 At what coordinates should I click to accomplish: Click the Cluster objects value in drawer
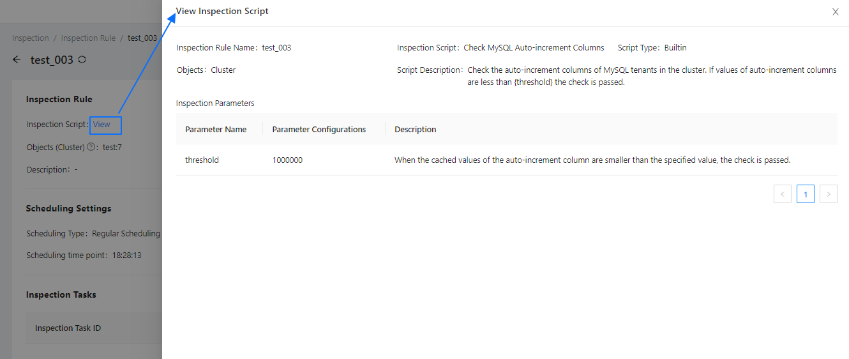click(223, 70)
